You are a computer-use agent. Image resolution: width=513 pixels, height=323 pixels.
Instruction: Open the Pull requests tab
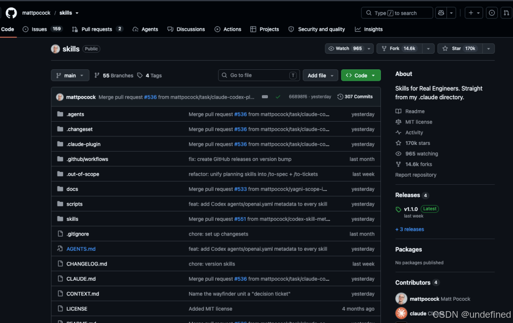pos(97,29)
